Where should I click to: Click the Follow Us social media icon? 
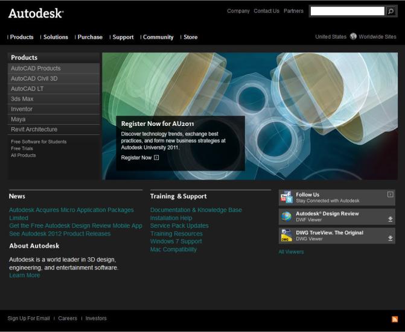coord(287,197)
